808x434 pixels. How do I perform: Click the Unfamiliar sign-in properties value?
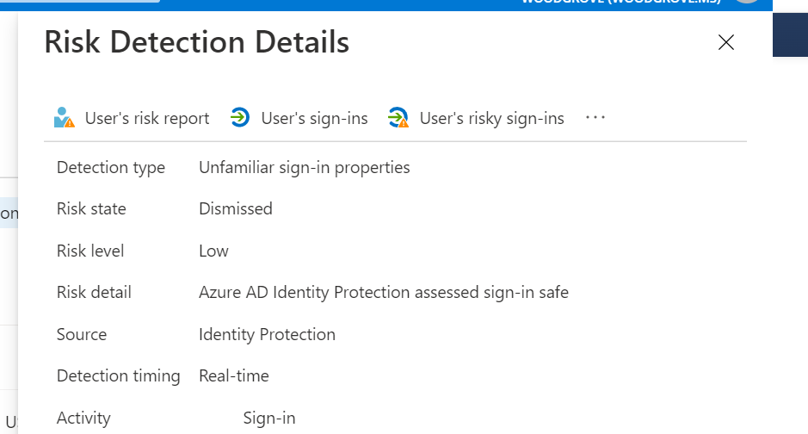point(304,168)
